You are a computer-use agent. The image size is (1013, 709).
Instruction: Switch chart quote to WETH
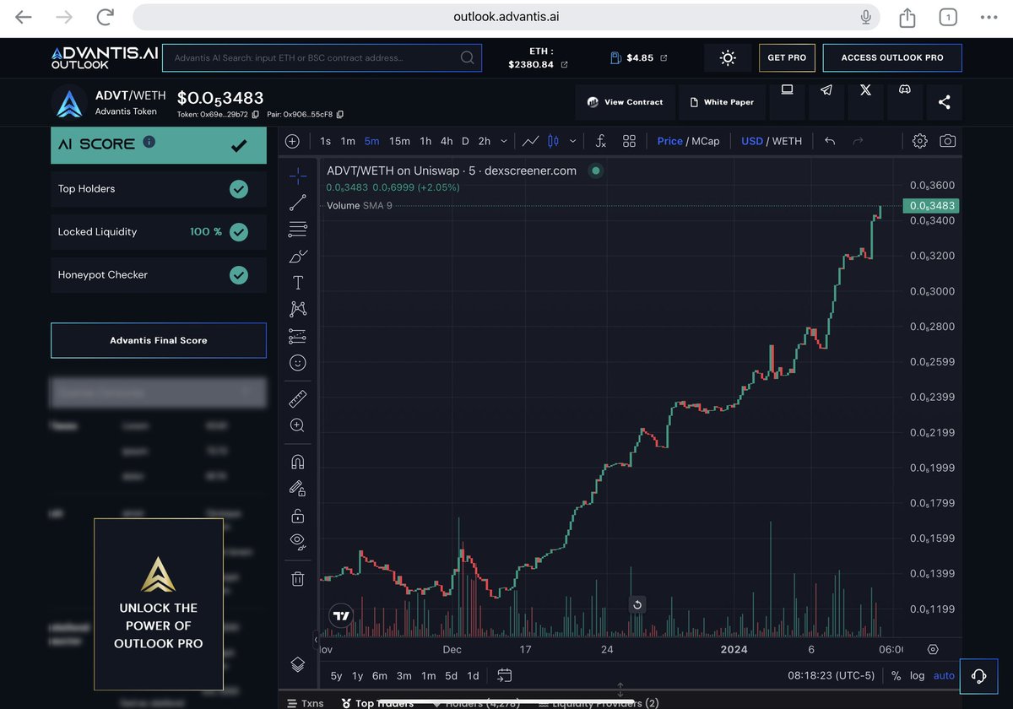tap(787, 141)
